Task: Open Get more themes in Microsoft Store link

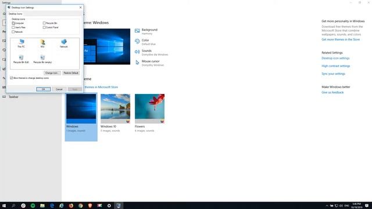Action: 101,87
